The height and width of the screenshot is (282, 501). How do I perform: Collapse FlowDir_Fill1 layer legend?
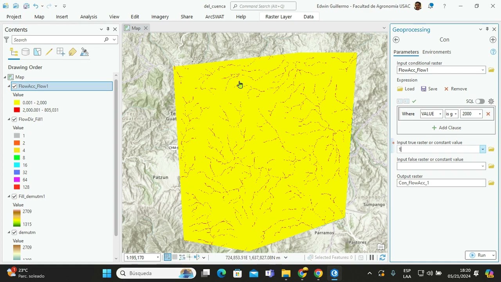tap(9, 119)
